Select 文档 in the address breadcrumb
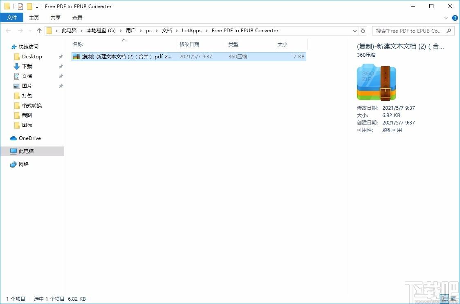Image resolution: width=460 pixels, height=304 pixels. click(167, 31)
